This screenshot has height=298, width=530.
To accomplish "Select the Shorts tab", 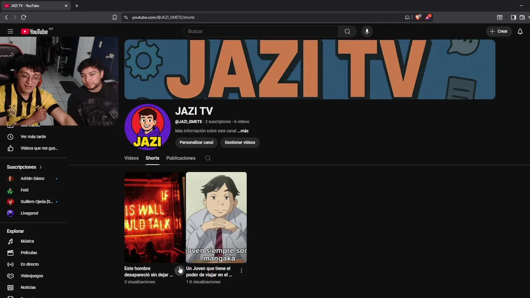I will tap(152, 158).
